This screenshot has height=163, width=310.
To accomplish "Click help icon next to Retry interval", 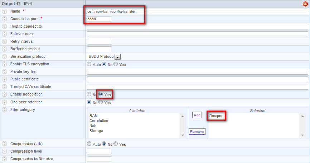I will 5,42.
